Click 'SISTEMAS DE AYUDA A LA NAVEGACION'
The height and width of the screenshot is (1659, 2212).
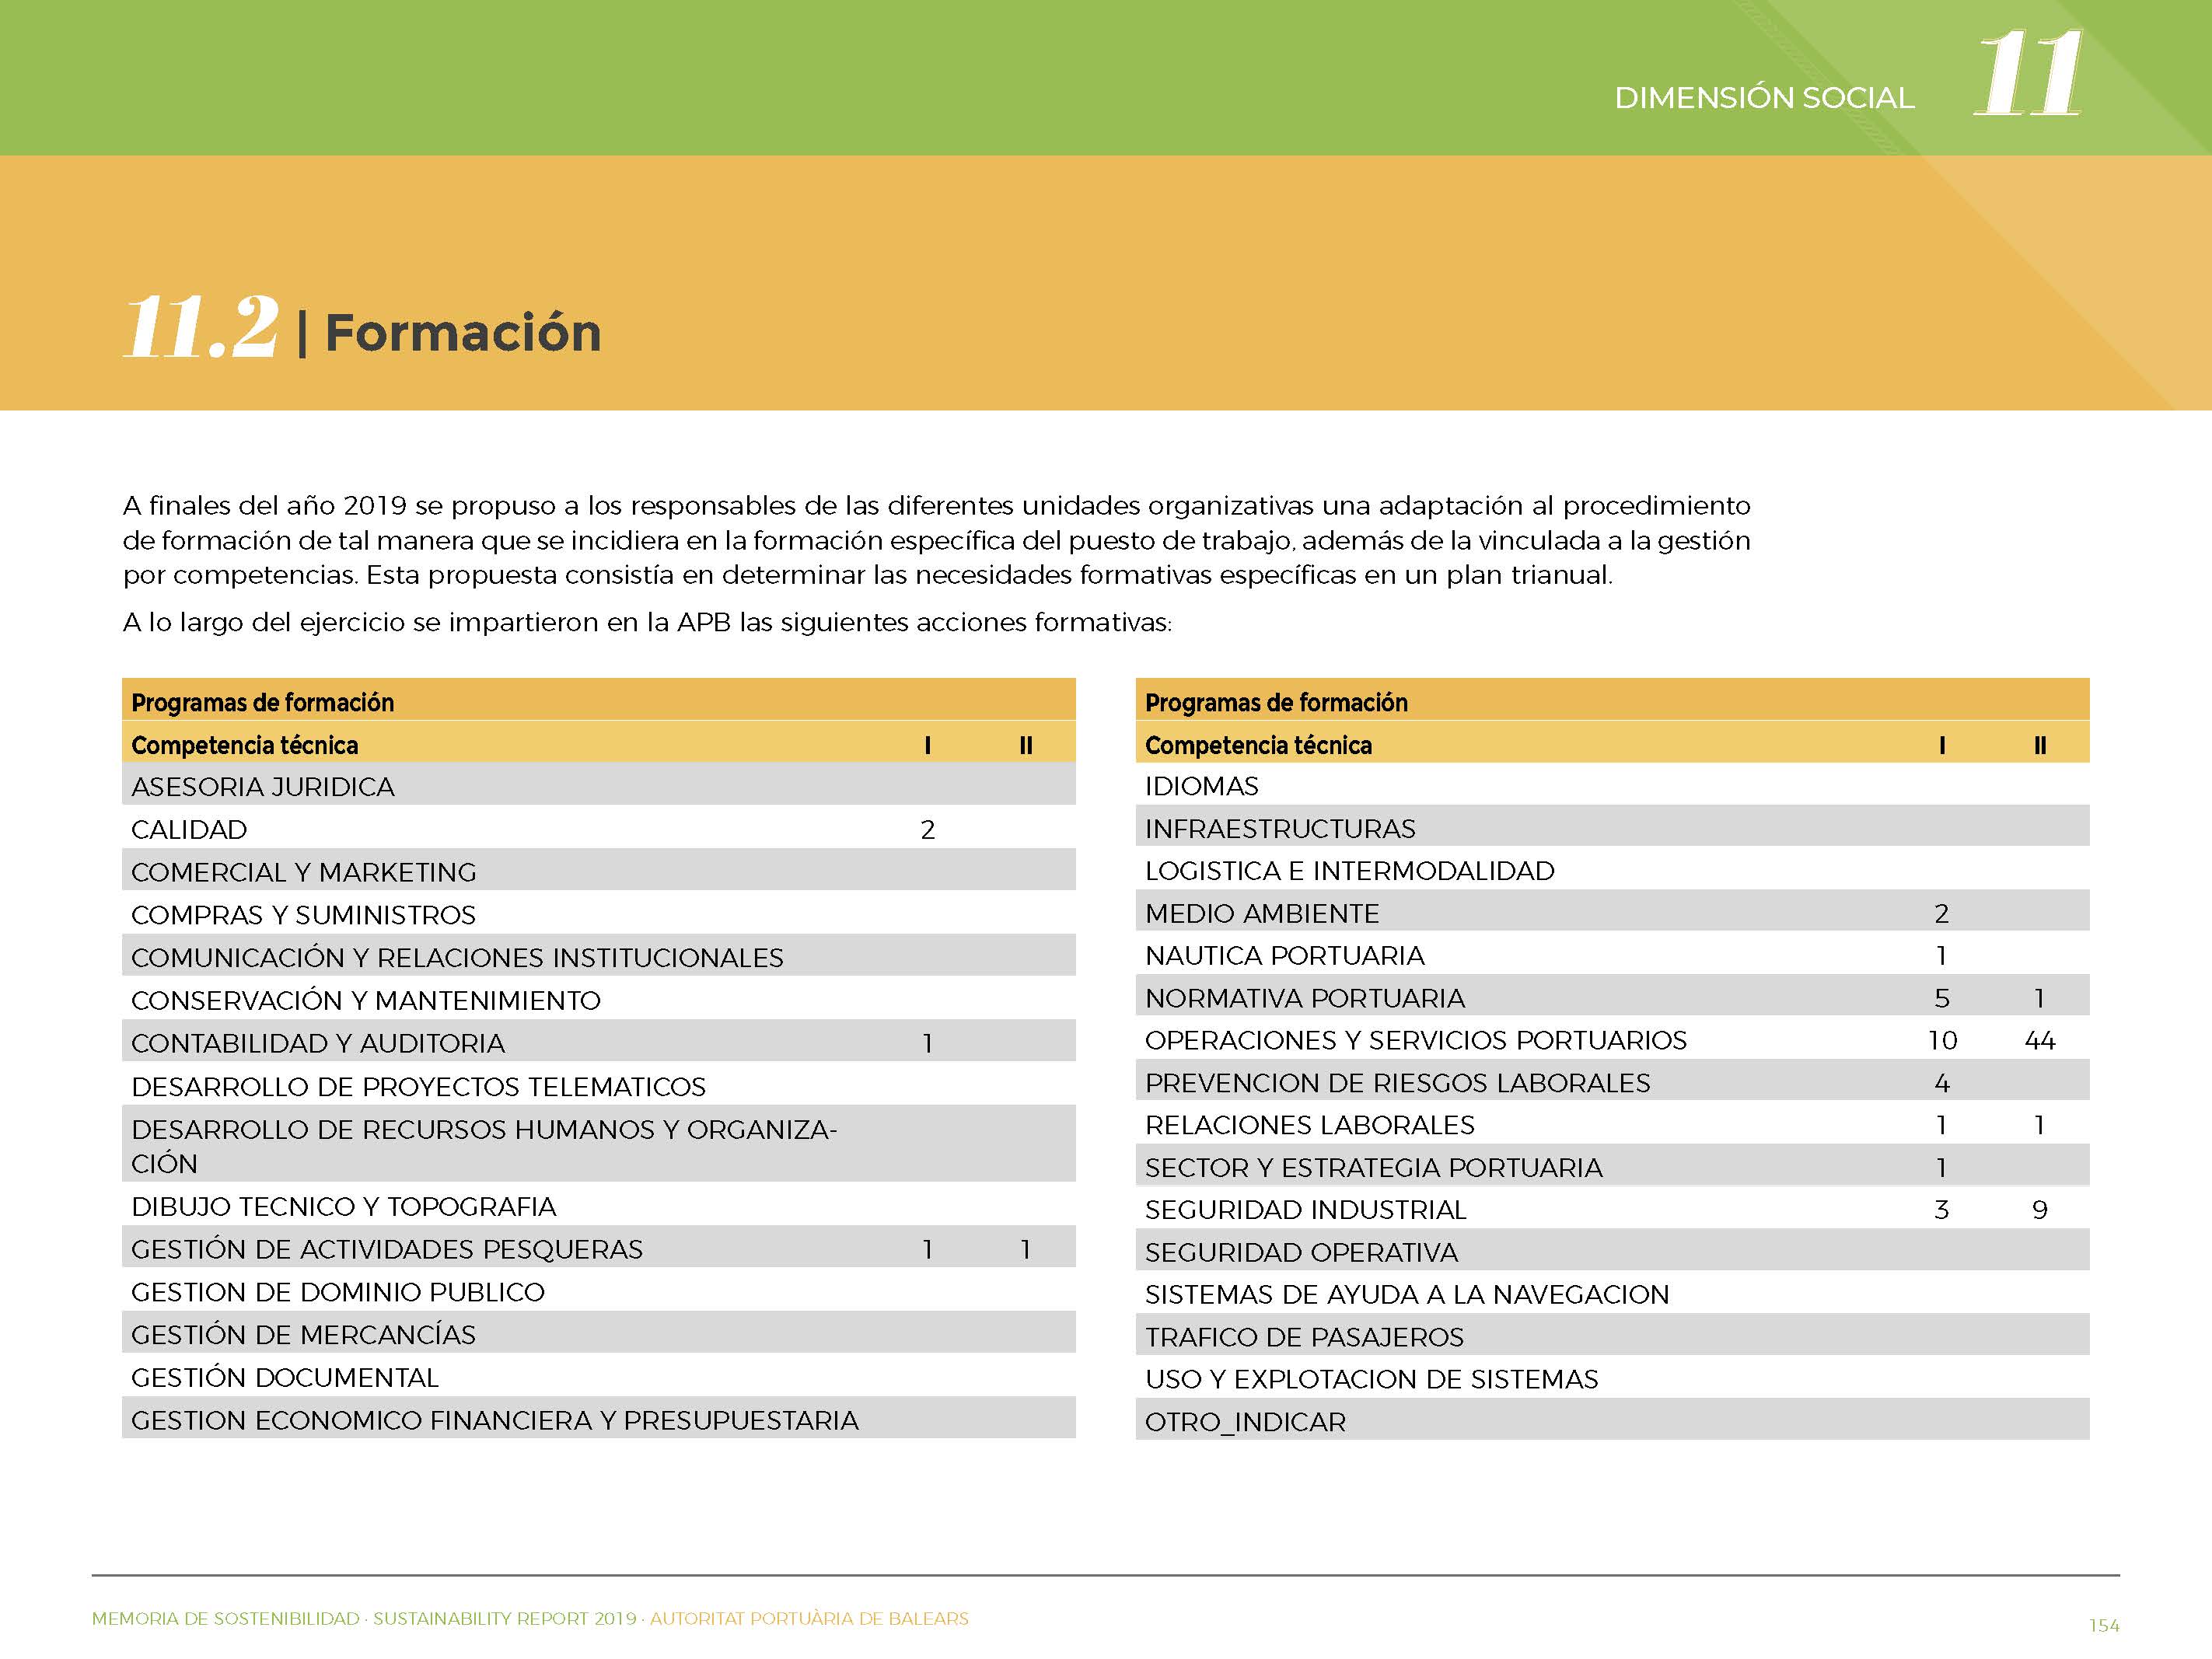[1407, 1294]
